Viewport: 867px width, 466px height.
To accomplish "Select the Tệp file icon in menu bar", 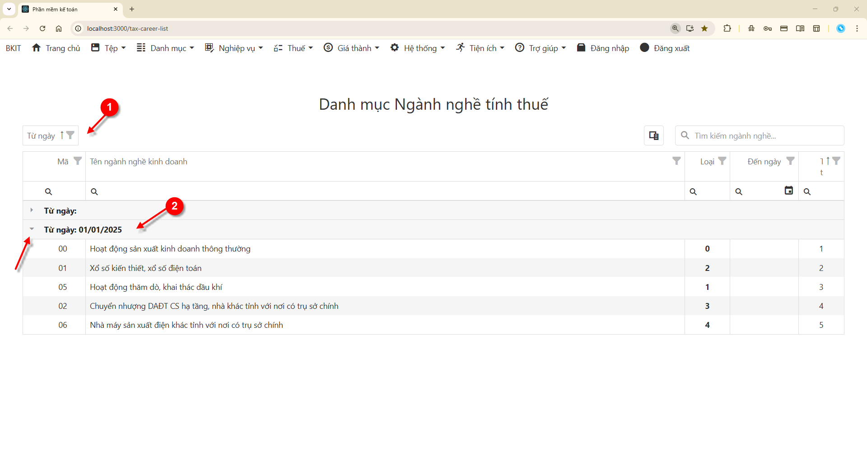I will tap(95, 48).
